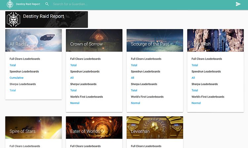Open the Spire of Stars card image
The height and width of the screenshot is (148, 248).
pos(33,128)
